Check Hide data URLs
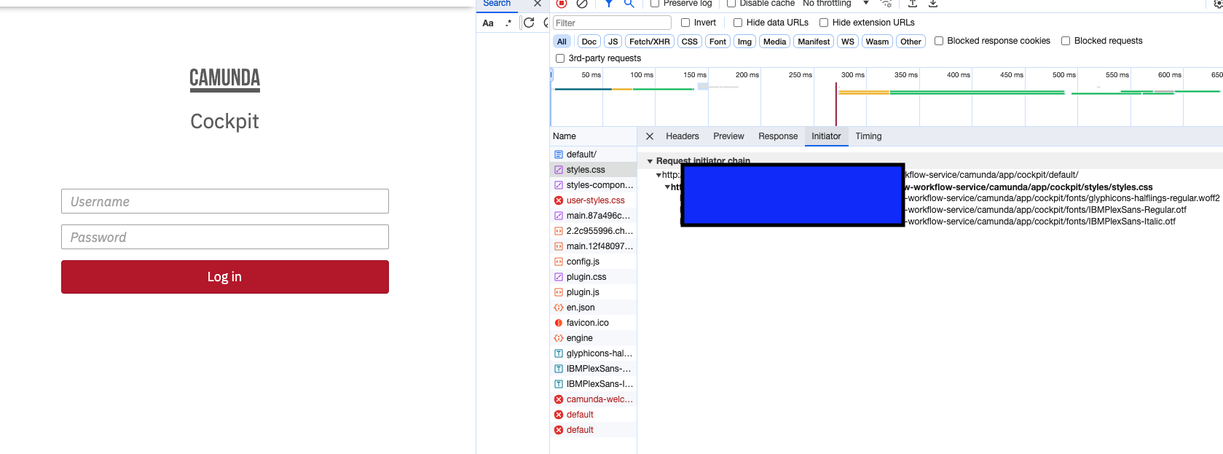 click(738, 23)
